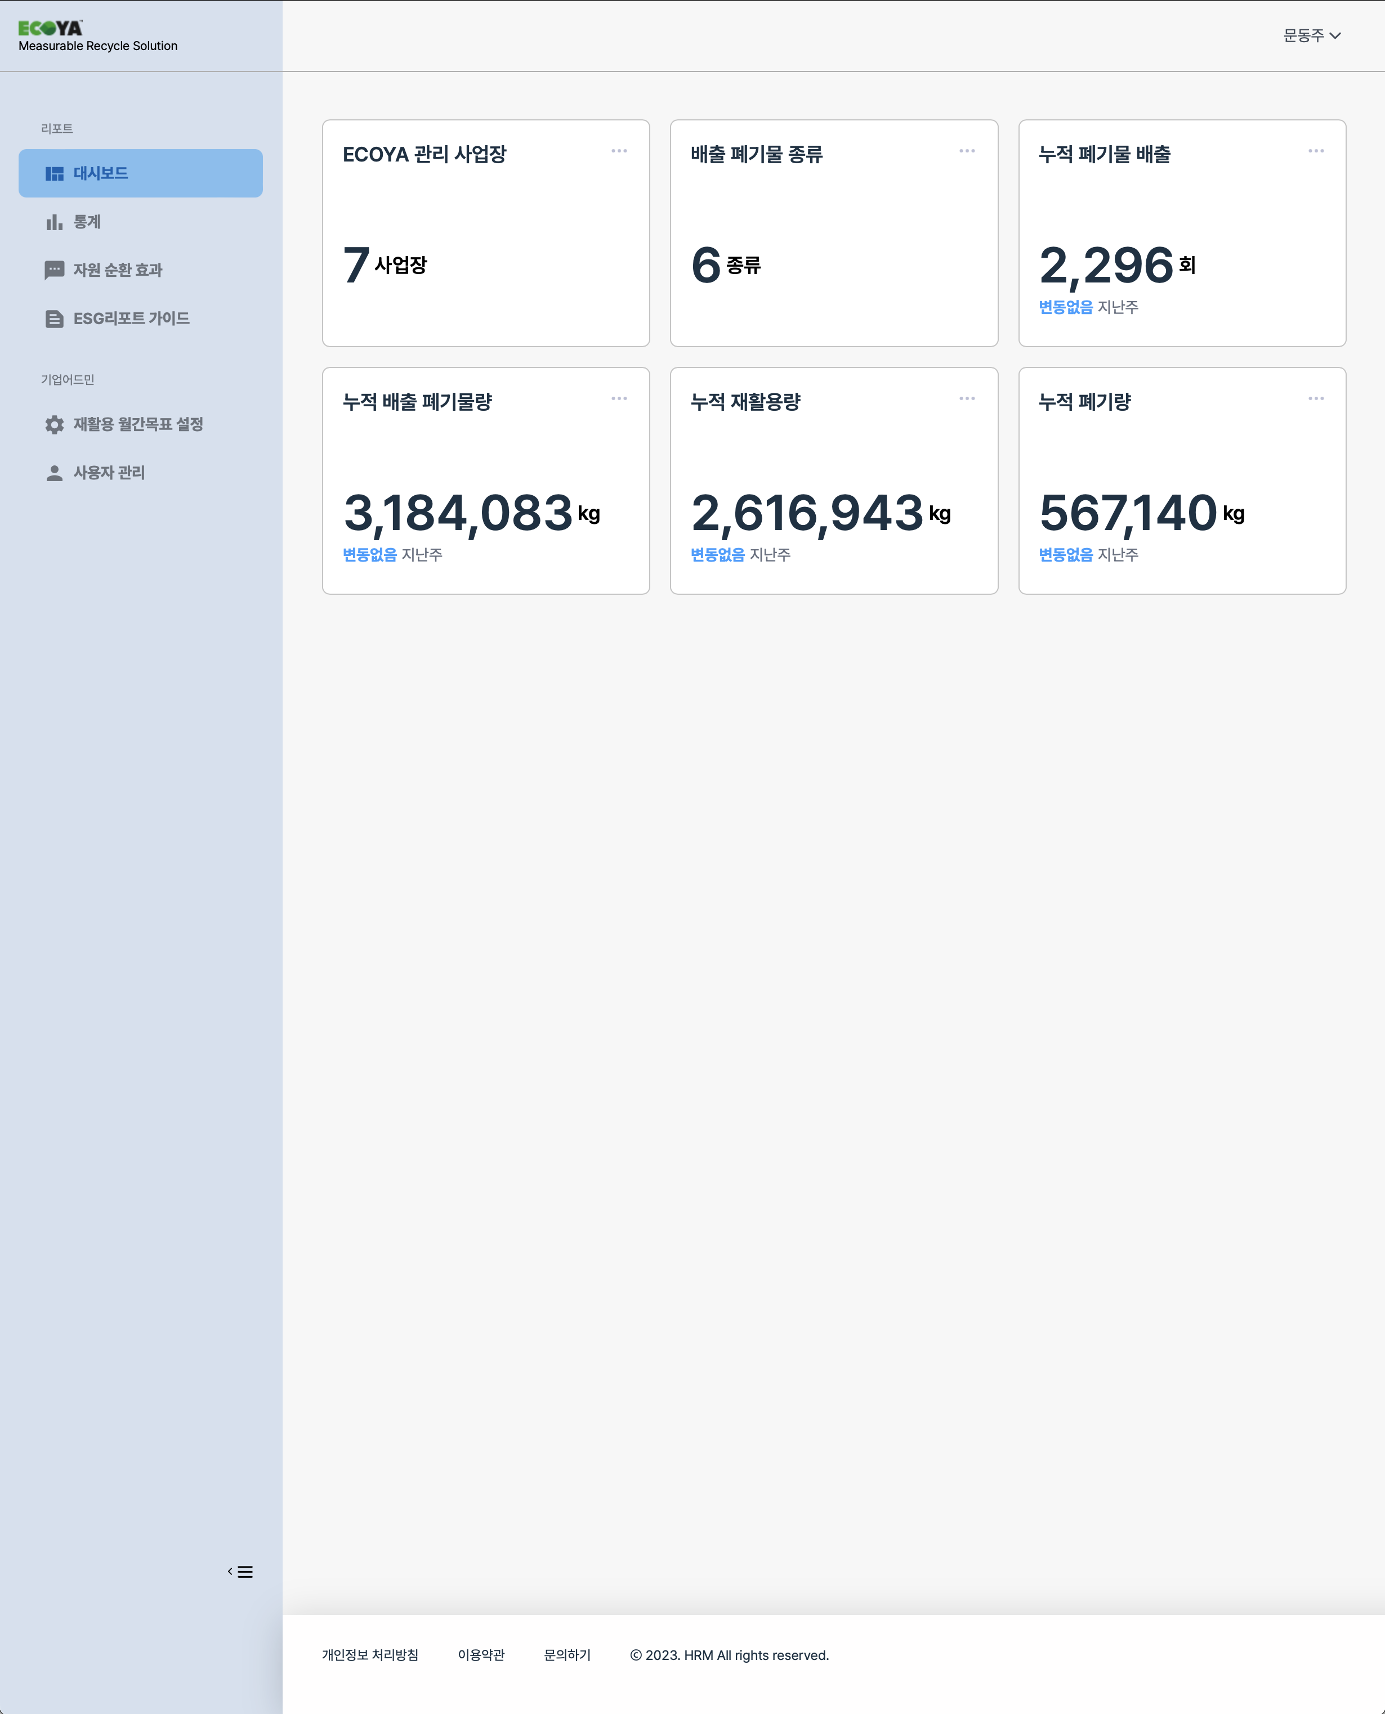The width and height of the screenshot is (1385, 1714).
Task: Click the Measurable Recycle Solution tagline
Action: [98, 46]
